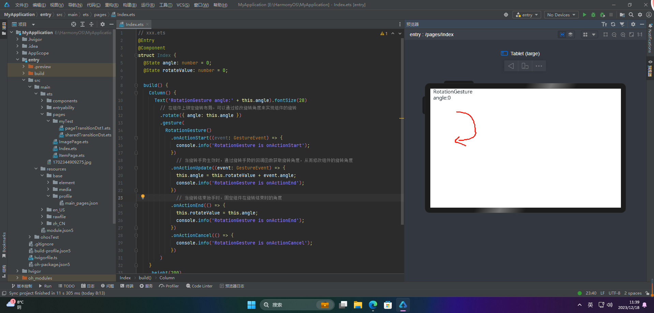
Task: Expand the components folder
Action: point(42,101)
